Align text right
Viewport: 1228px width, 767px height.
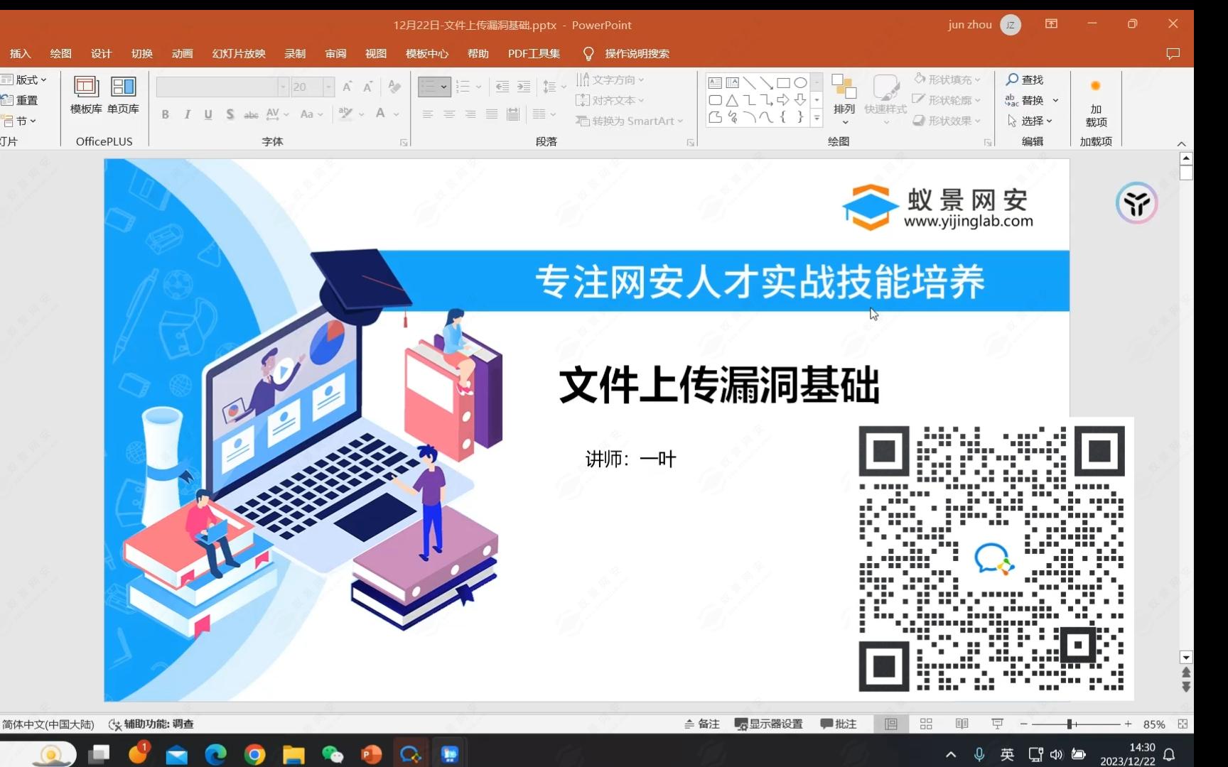coord(470,114)
